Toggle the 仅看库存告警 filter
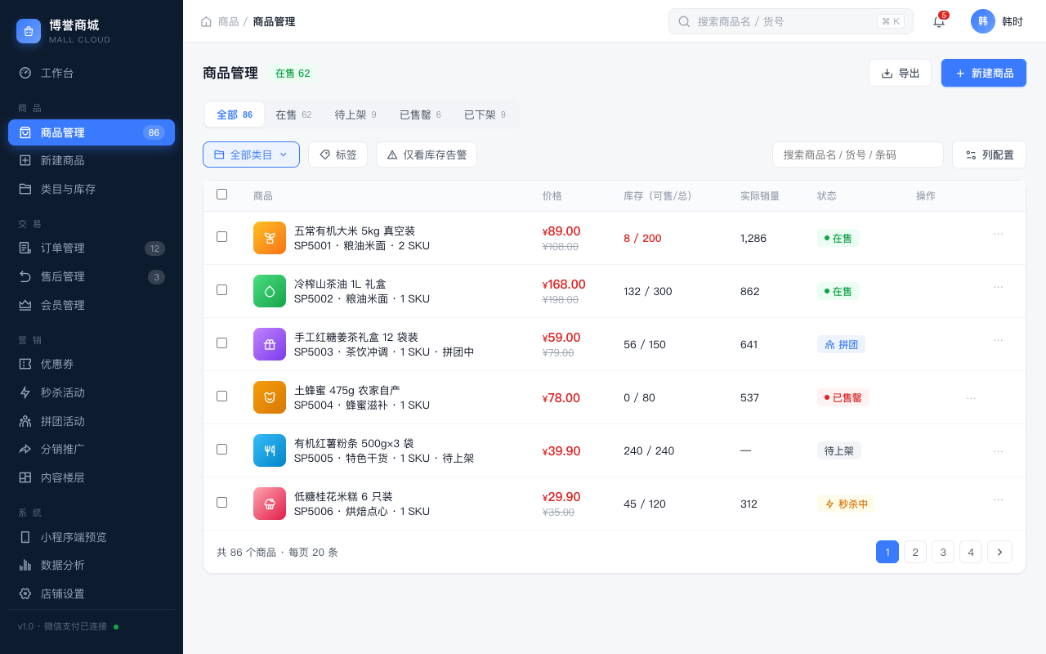 click(427, 155)
